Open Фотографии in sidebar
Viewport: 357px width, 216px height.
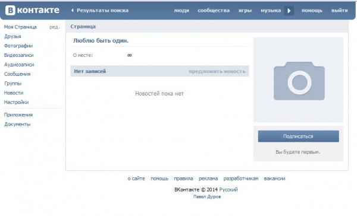[18, 46]
